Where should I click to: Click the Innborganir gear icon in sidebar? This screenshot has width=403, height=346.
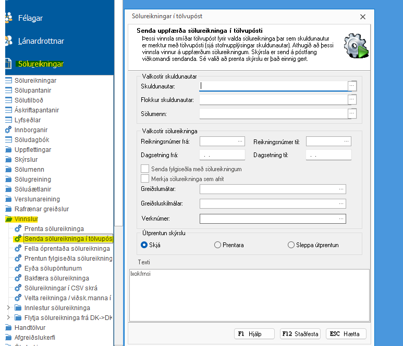(8, 130)
